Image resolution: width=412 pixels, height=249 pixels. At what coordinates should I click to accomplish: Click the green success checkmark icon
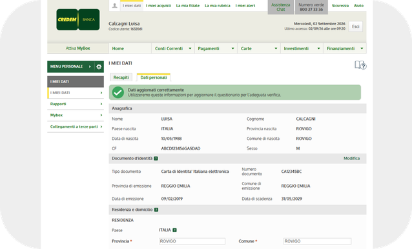click(118, 92)
